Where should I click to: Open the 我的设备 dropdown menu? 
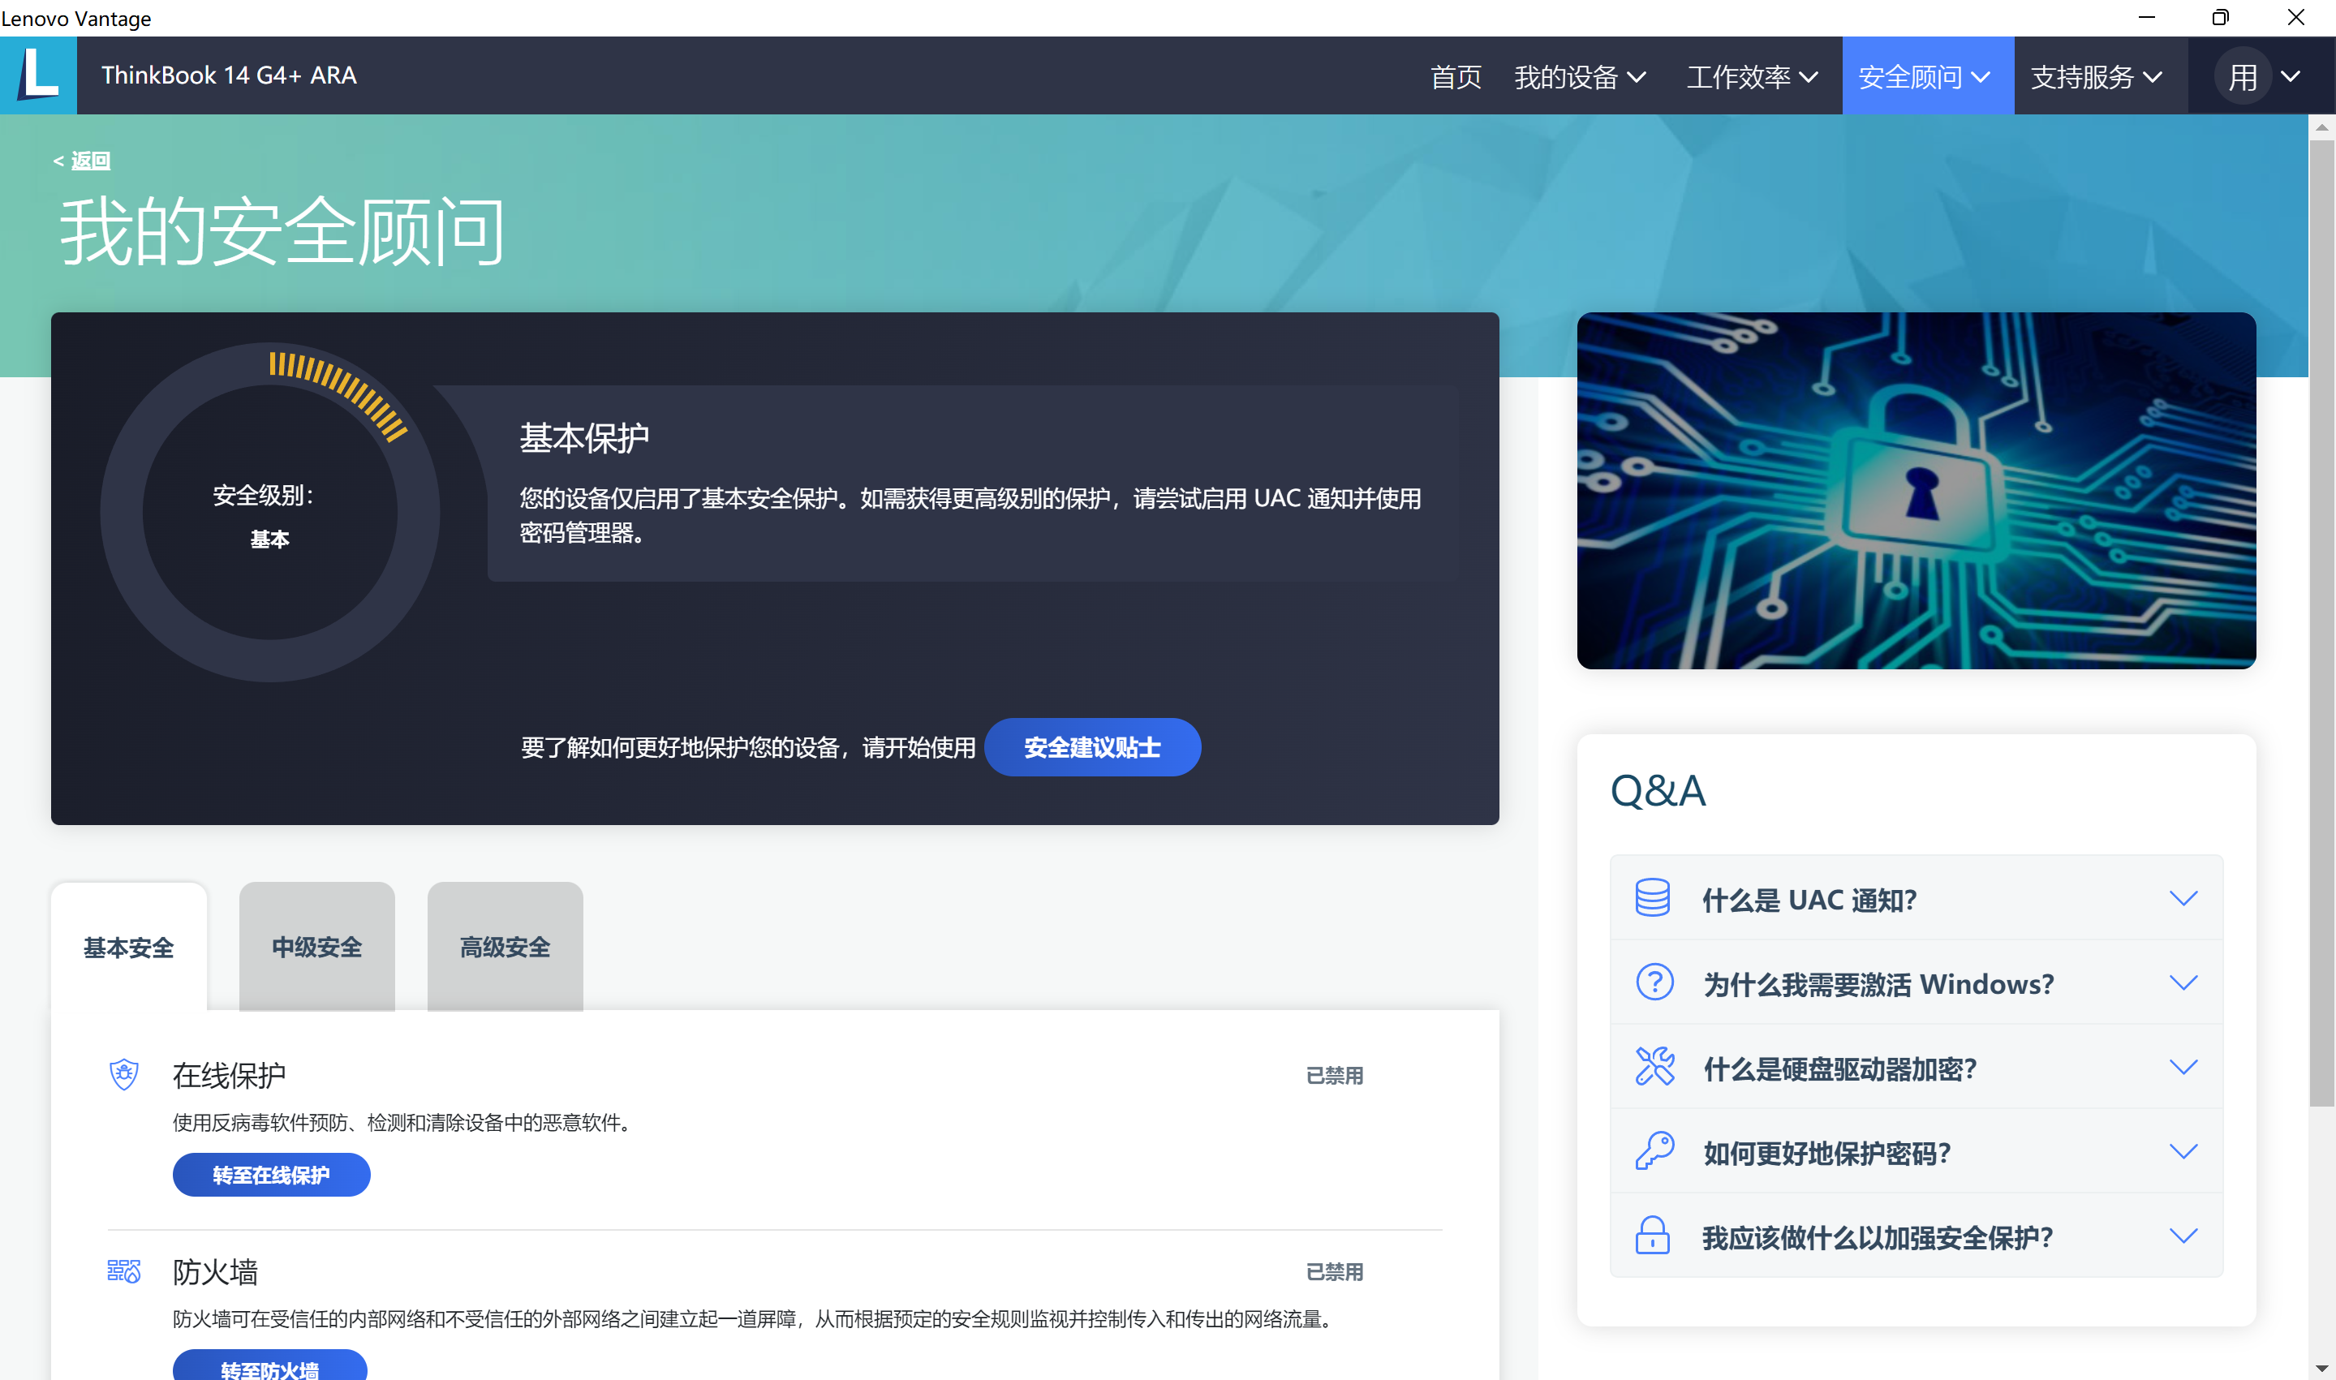1580,76
